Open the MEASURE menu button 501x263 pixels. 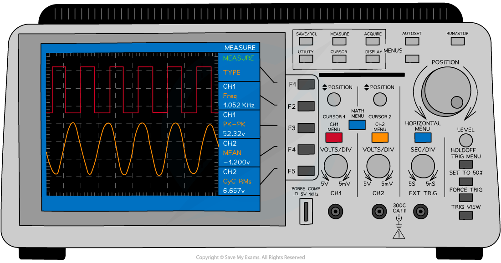(x=339, y=41)
